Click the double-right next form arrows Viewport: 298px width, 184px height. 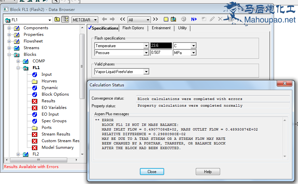point(155,20)
